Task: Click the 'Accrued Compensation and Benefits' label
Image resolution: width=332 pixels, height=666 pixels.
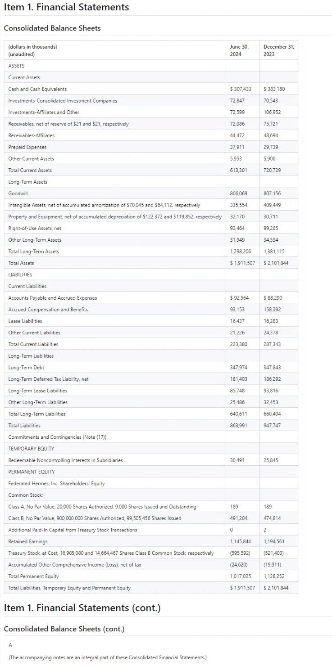Action: coord(48,310)
